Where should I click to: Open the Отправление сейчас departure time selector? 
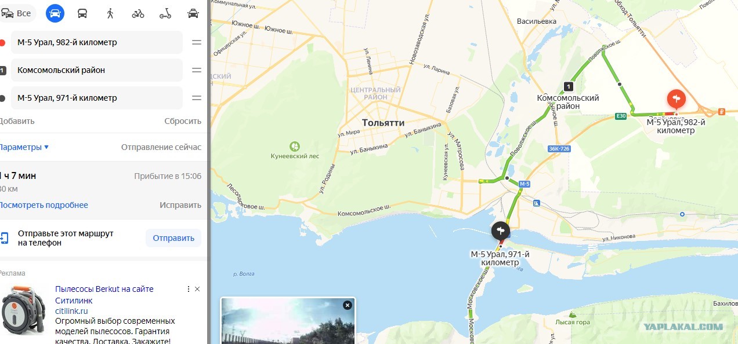coord(161,147)
